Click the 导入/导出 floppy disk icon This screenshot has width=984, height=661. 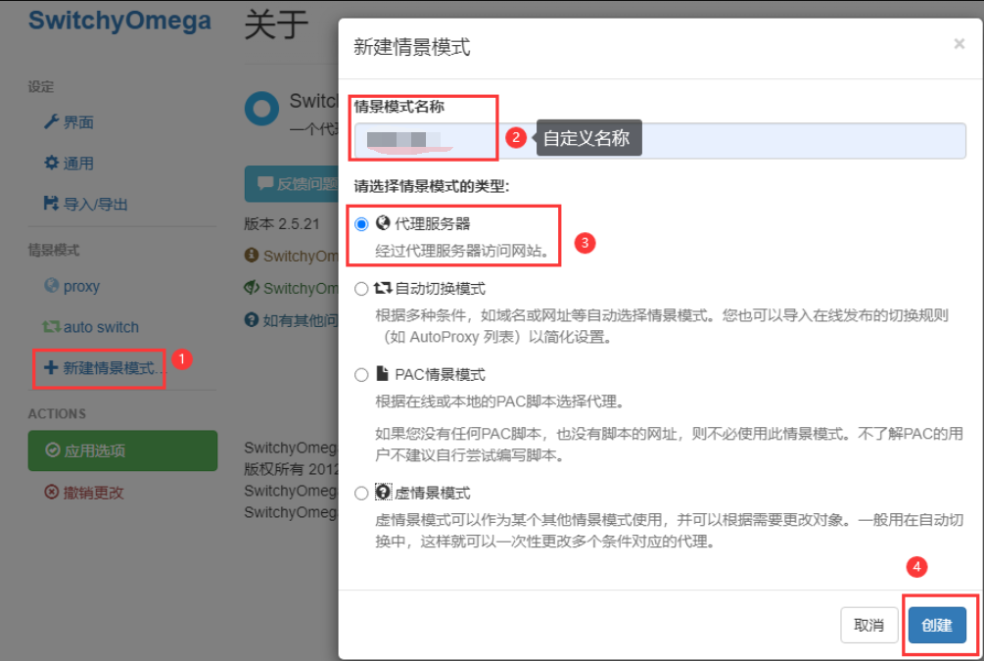52,204
